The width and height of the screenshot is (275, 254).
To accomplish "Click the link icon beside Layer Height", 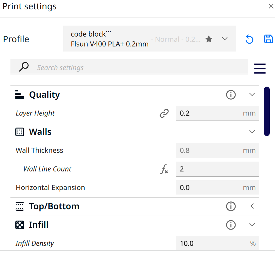I will [x=164, y=113].
